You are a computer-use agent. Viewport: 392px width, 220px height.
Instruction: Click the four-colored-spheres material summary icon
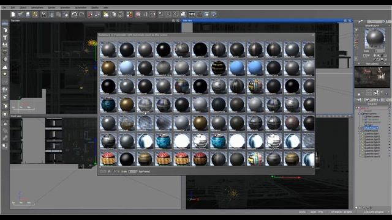click(129, 15)
